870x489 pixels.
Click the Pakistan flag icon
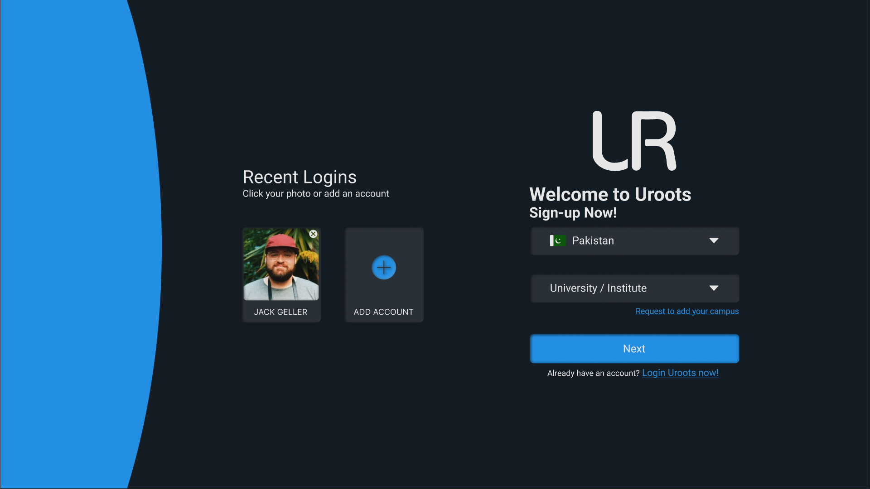click(557, 241)
